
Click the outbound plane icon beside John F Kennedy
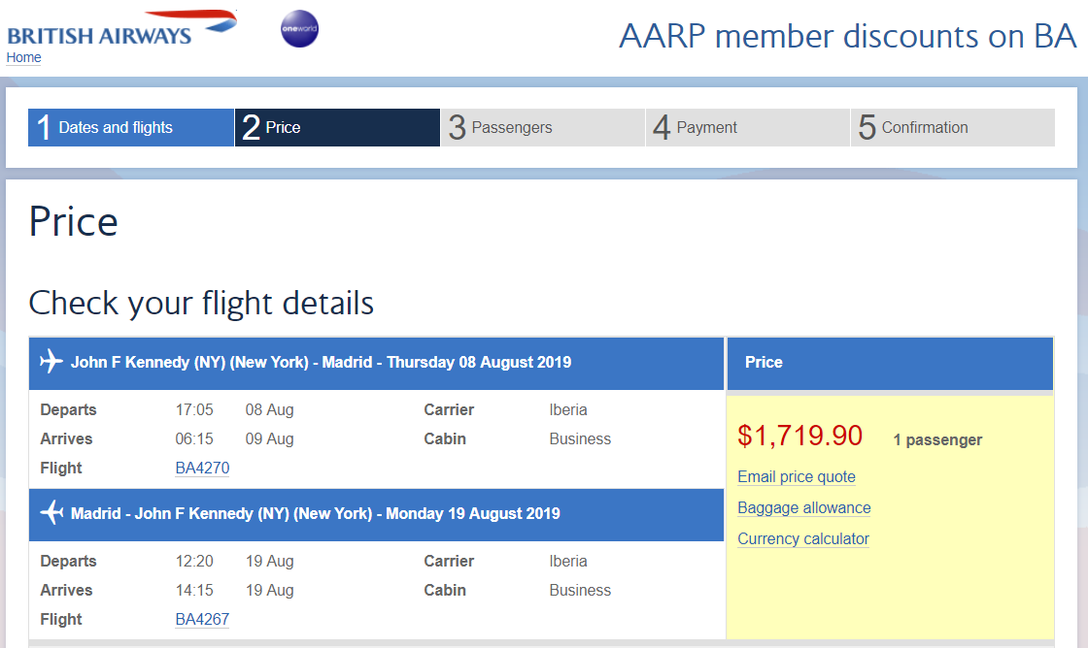pos(51,363)
